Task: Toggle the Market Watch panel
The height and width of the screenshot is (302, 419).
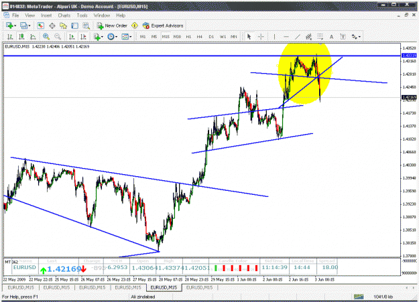Action: click(x=40, y=25)
